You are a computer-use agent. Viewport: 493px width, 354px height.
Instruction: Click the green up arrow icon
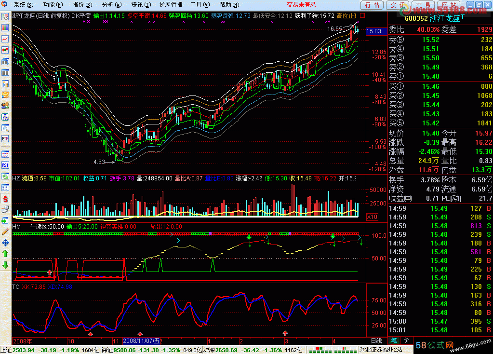(x=5, y=253)
